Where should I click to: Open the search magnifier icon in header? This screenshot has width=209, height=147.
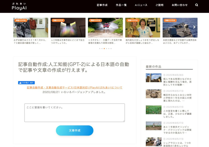[196, 5]
